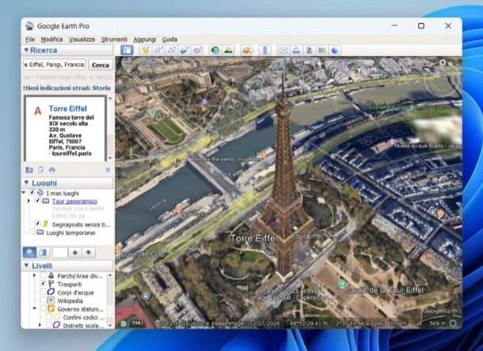Enable Corpi d'acqua layer checkbox
This screenshot has width=483, height=351.
[43, 292]
